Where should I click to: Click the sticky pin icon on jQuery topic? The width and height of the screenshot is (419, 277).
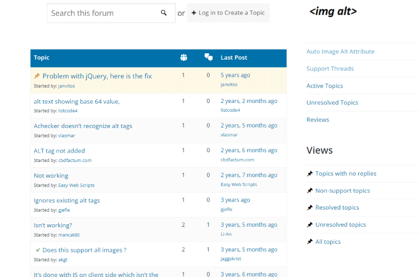(37, 76)
